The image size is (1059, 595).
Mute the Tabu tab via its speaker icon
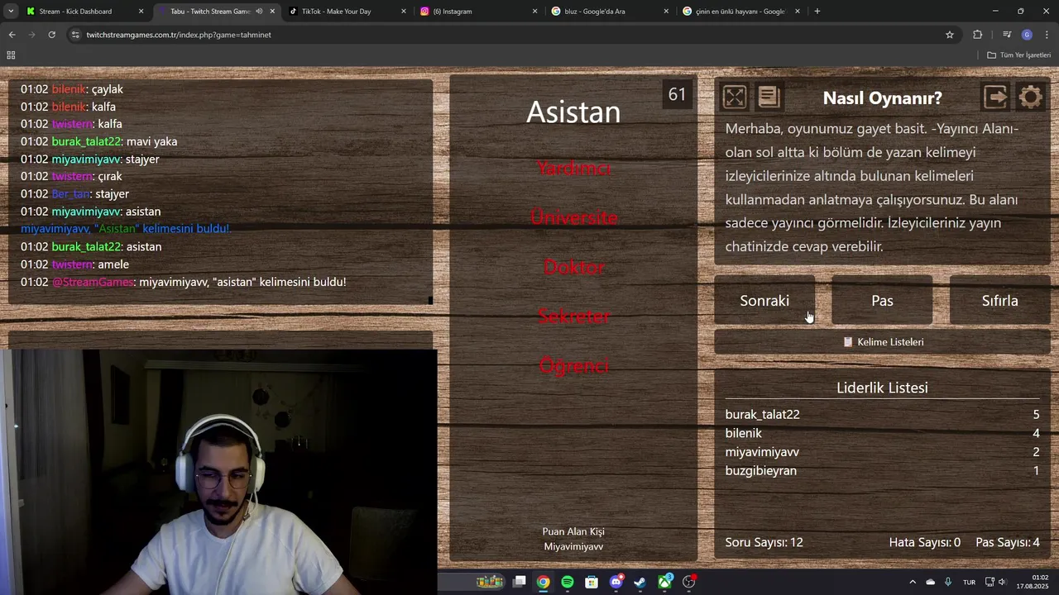point(259,12)
